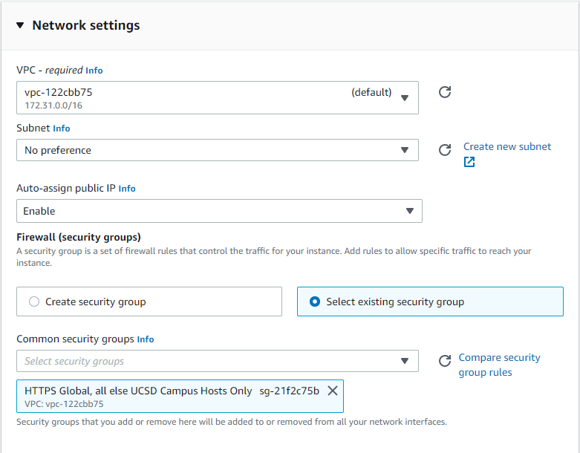Open the Select security groups combo box
The width and height of the screenshot is (580, 453).
(x=217, y=361)
